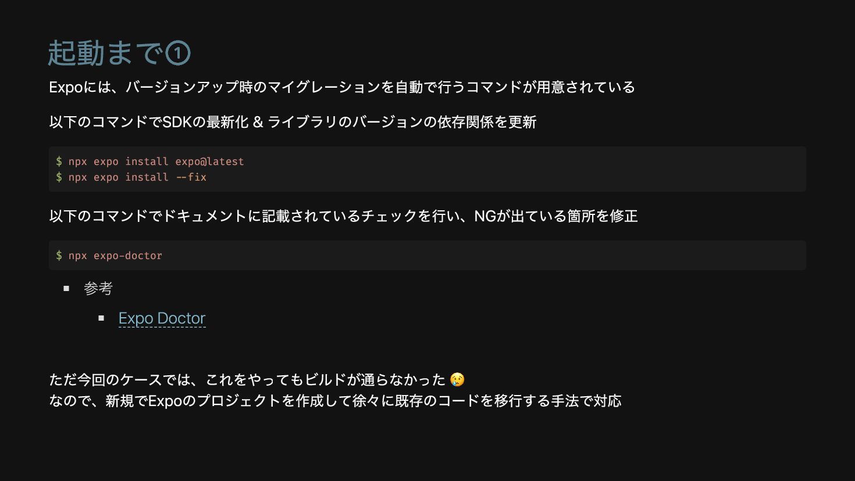Click the square bullet before 参考
855x481 pixels.
66,288
